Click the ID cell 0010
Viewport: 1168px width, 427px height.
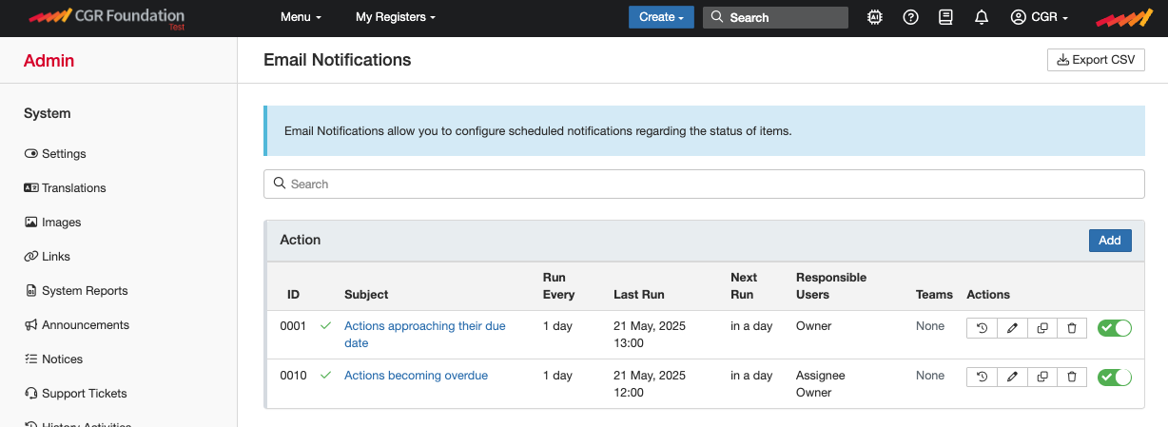[x=293, y=376]
